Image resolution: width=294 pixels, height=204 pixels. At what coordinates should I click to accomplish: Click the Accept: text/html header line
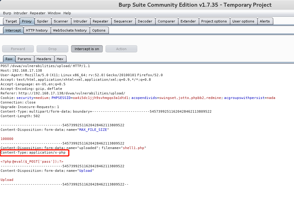tap(76, 80)
